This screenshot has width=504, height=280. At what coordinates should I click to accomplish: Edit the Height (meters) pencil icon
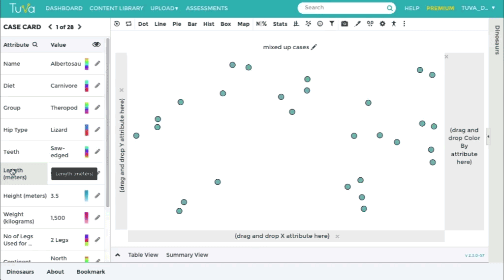tap(97, 196)
